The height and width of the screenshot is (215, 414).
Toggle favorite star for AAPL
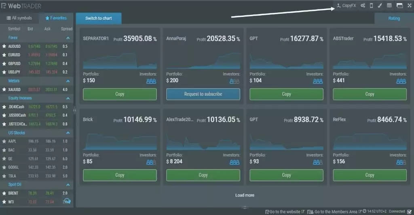click(4, 141)
